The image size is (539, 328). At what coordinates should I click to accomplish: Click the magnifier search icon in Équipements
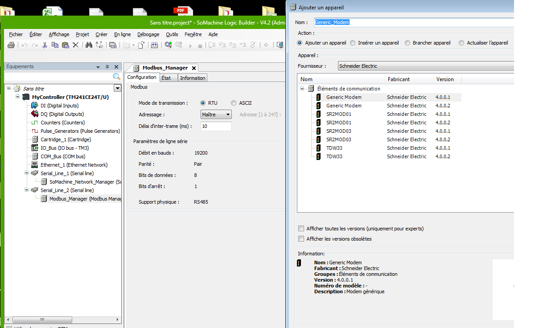click(116, 77)
